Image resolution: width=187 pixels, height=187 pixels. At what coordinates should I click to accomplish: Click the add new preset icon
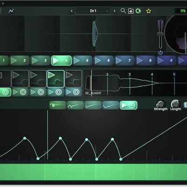(x=131, y=11)
